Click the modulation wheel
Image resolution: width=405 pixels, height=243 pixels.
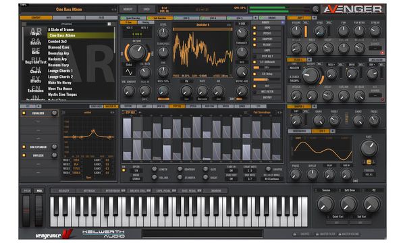pyautogui.click(x=38, y=211)
